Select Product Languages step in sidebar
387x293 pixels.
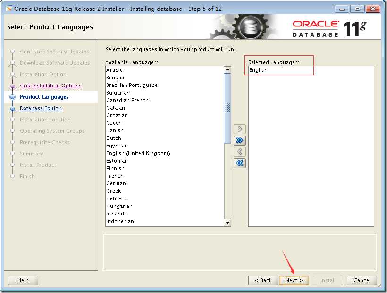44,97
